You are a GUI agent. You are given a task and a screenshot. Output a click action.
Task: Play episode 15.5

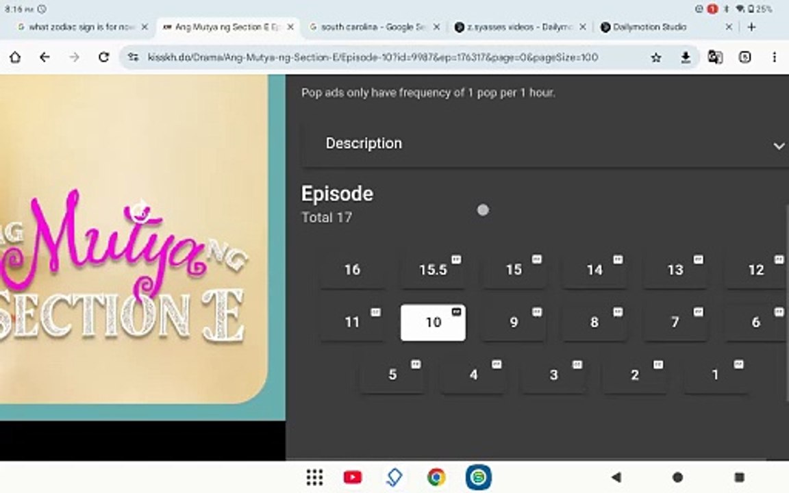(434, 270)
